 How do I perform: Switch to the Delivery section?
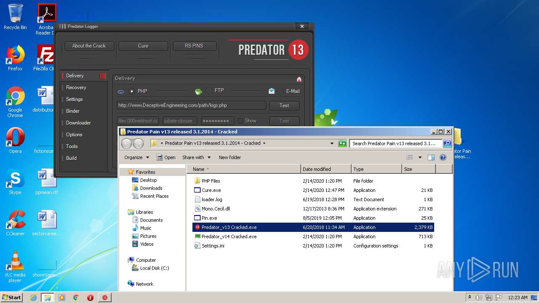pyautogui.click(x=83, y=76)
